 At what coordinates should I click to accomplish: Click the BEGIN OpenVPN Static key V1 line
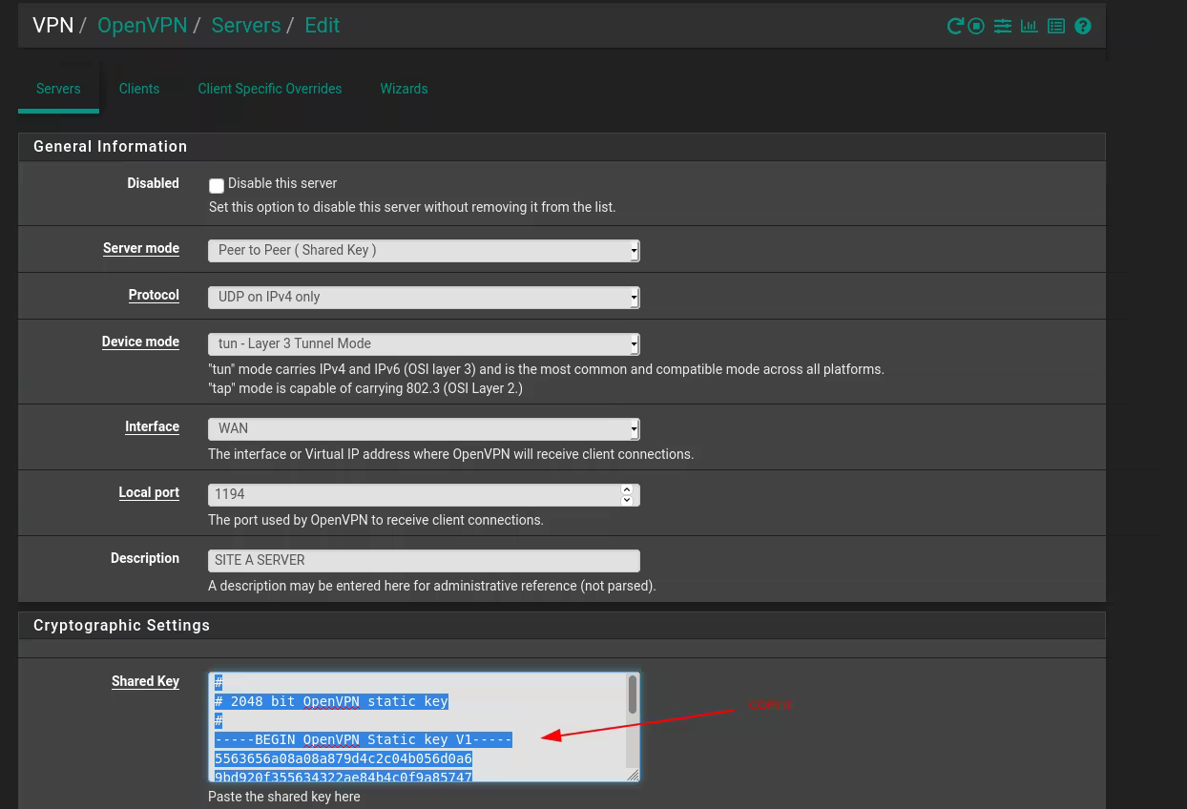click(364, 739)
